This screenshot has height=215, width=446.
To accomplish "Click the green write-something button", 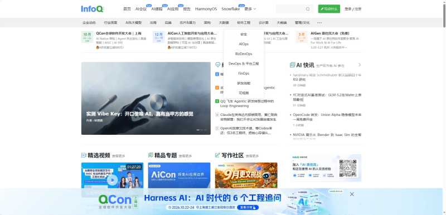I will tap(329, 9).
